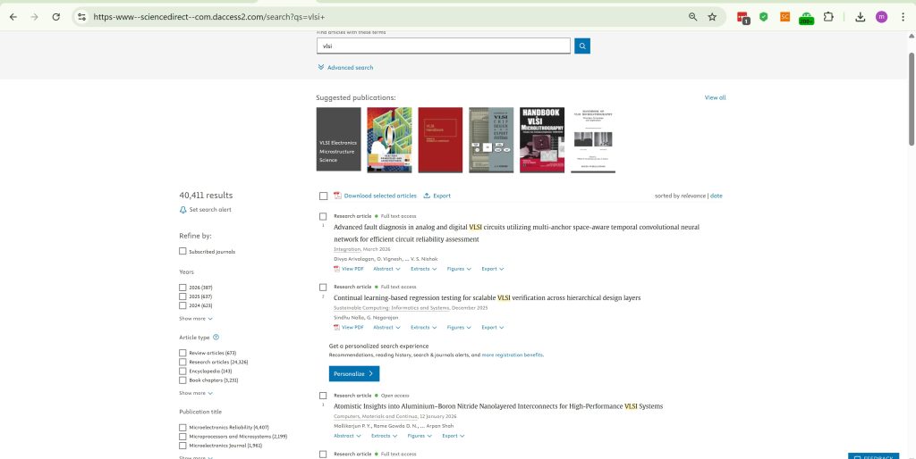Open Atomistic Insights article title
The height and width of the screenshot is (459, 916).
tap(497, 406)
